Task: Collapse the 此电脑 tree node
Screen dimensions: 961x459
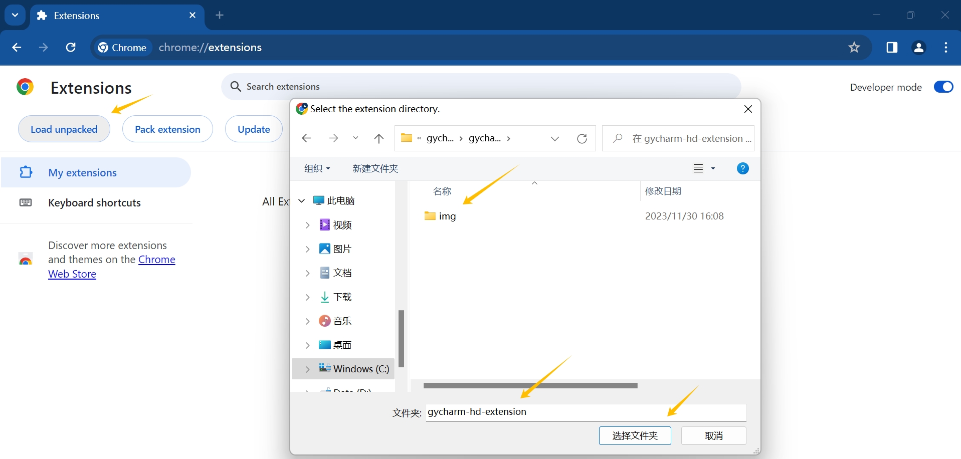Action: pyautogui.click(x=302, y=200)
